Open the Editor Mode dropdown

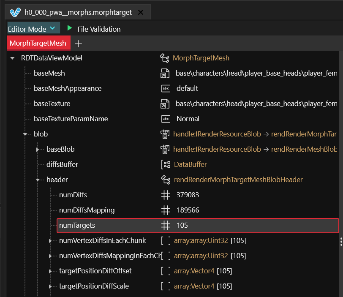32,29
